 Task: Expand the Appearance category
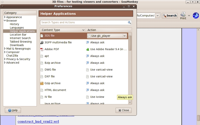point(5,17)
